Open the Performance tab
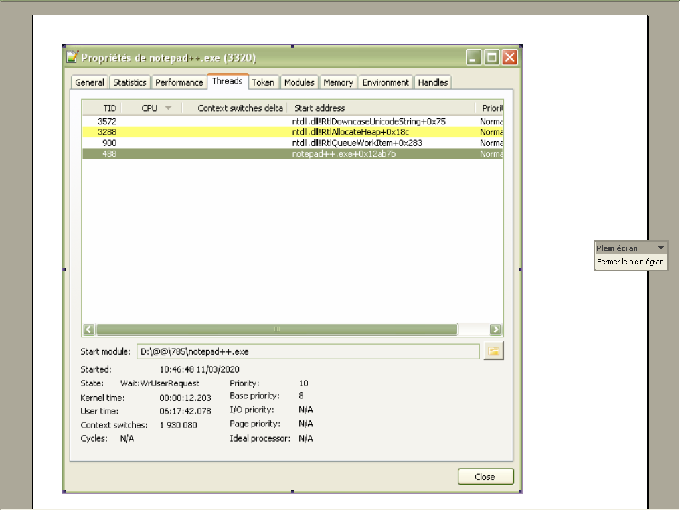 click(179, 82)
